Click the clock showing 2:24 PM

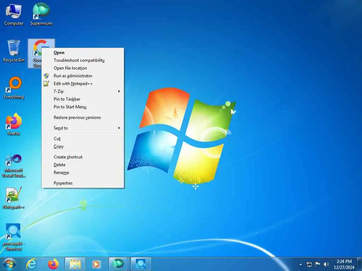point(344,264)
